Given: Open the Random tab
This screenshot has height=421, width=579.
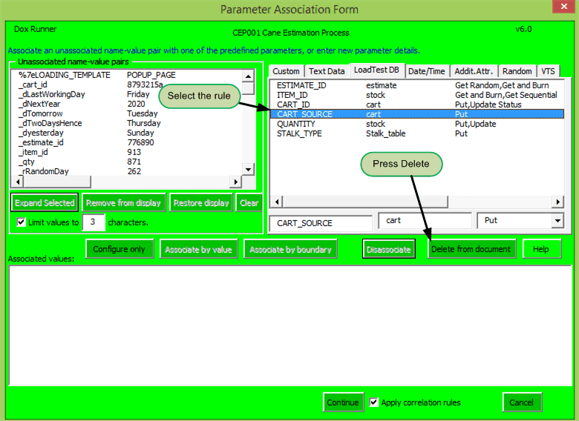Looking at the screenshot, I should pyautogui.click(x=517, y=71).
